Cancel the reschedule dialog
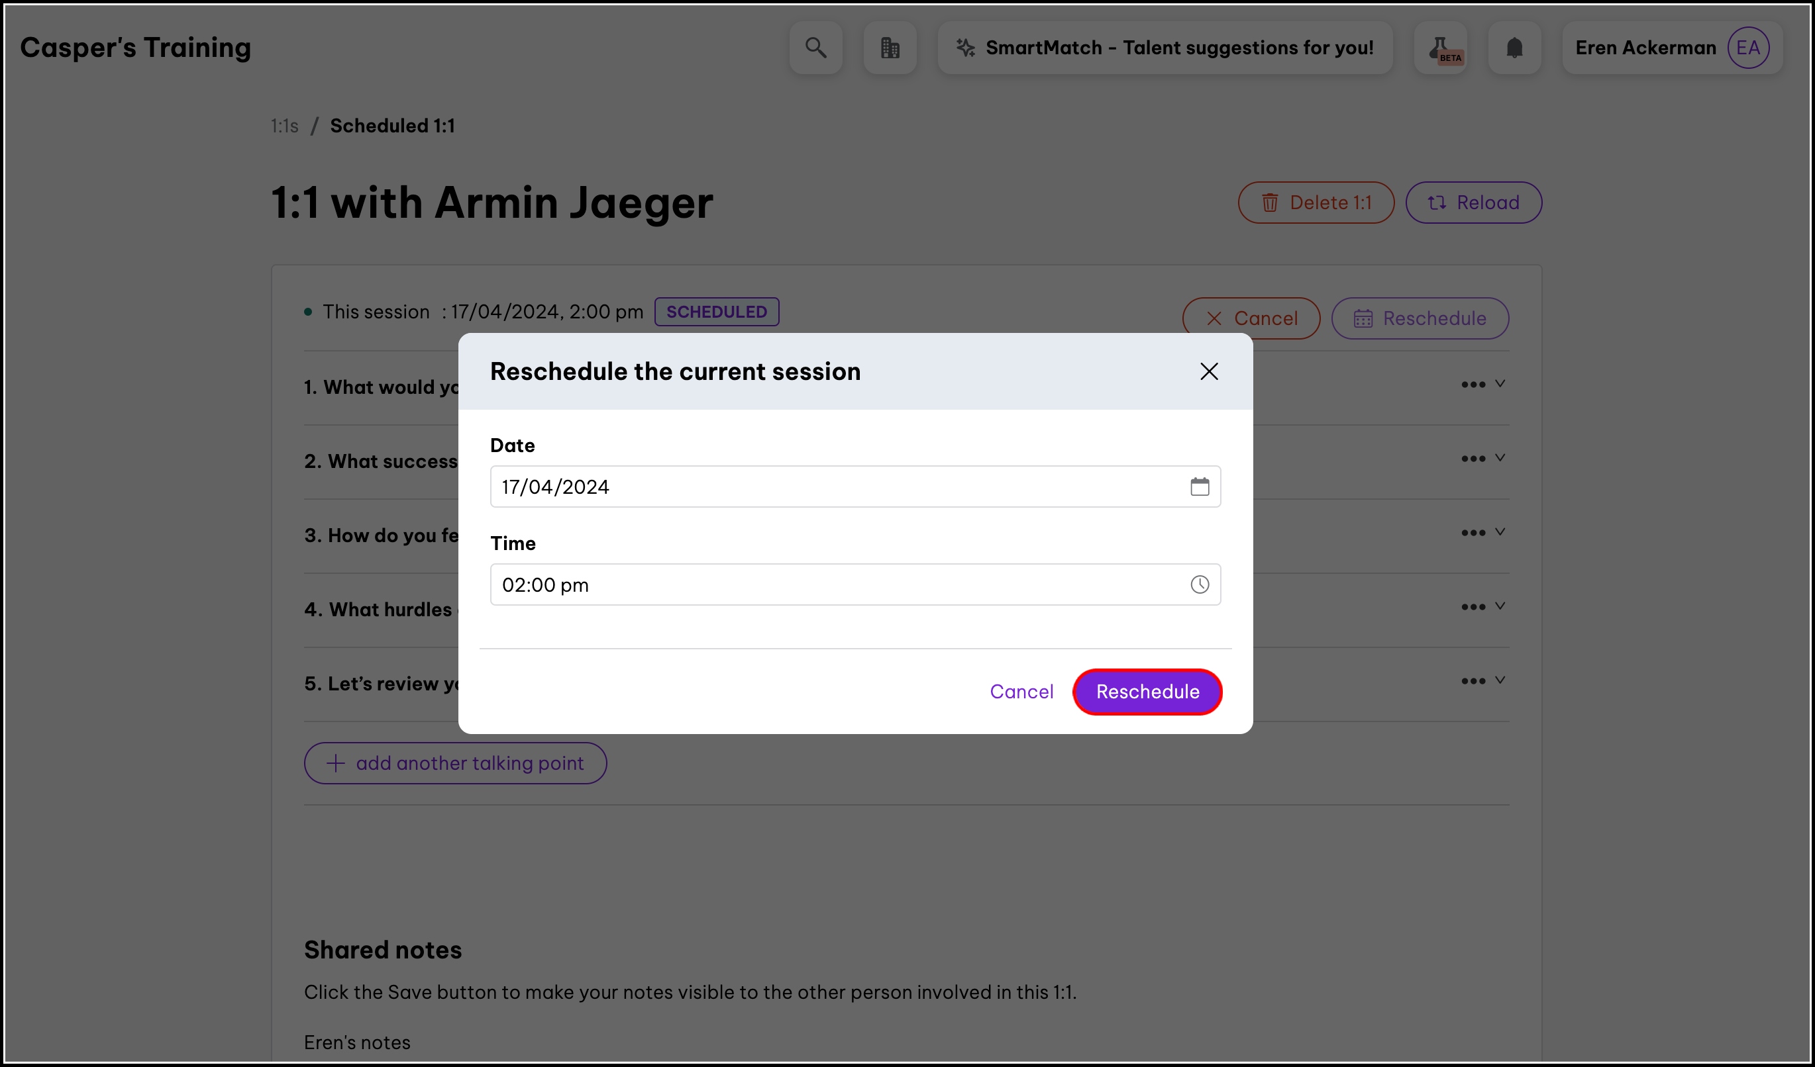The image size is (1815, 1067). coord(1021,692)
